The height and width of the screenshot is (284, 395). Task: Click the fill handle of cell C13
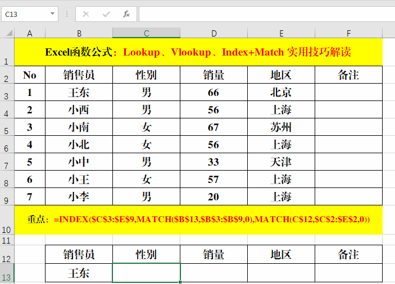point(180,282)
